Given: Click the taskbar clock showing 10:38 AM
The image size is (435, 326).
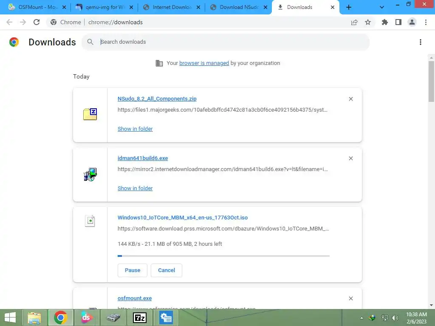Looking at the screenshot, I should [416, 318].
